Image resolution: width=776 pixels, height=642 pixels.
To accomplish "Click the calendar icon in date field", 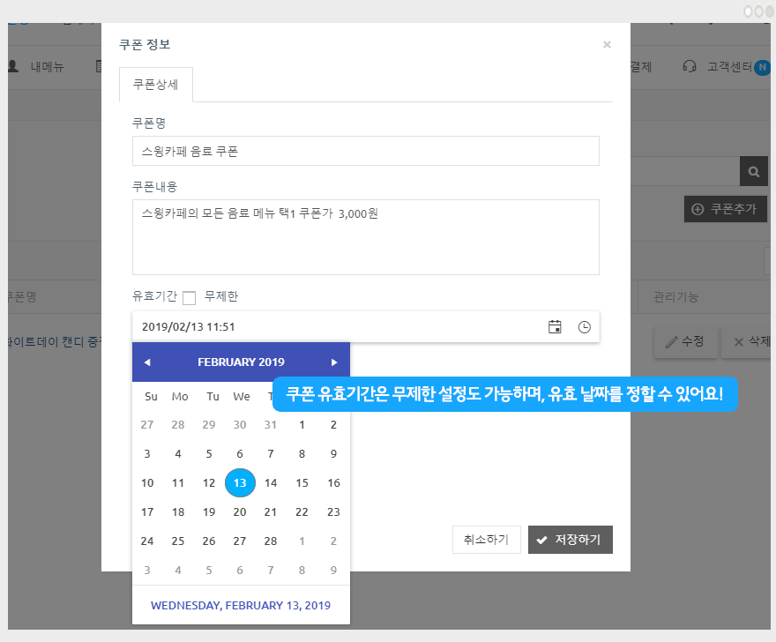I will click(555, 327).
